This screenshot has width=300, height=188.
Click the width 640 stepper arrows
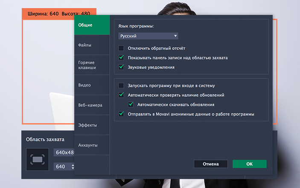click(73, 167)
